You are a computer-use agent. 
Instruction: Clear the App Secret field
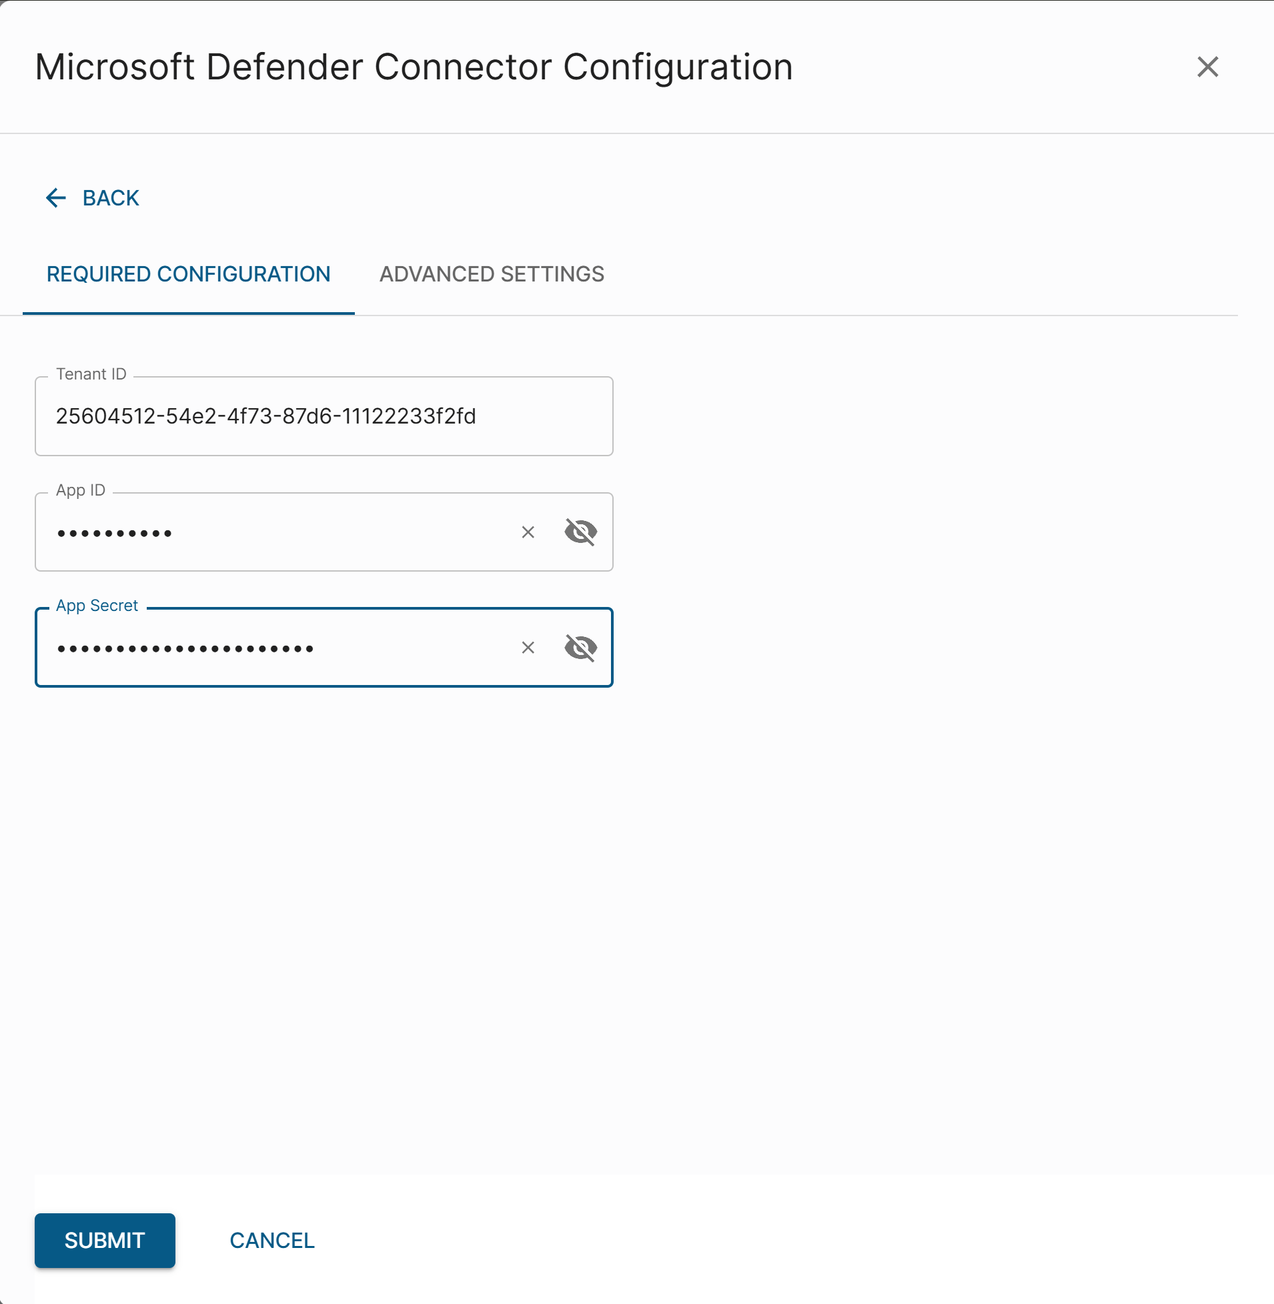pos(528,648)
